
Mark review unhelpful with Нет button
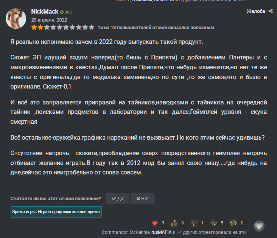point(143,199)
